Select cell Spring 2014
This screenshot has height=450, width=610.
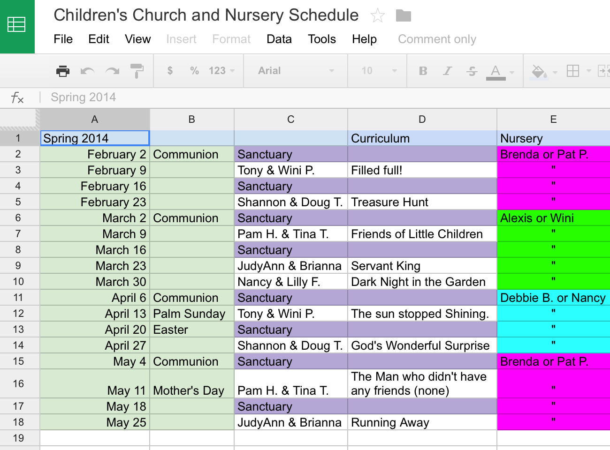[95, 138]
